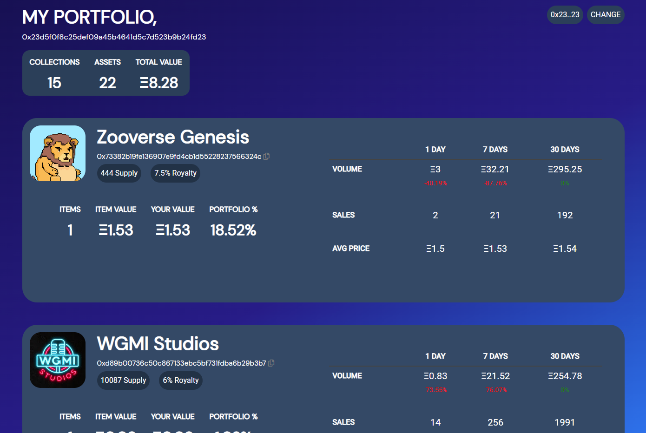Copy the WGMI Studios contract address
Viewport: 646px width, 433px height.
(271, 363)
